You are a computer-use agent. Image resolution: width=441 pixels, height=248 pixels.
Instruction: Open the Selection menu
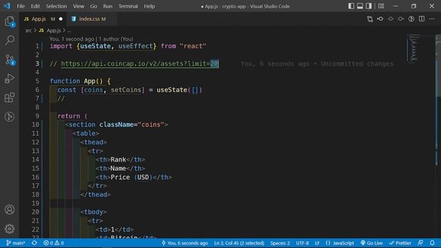(x=57, y=6)
